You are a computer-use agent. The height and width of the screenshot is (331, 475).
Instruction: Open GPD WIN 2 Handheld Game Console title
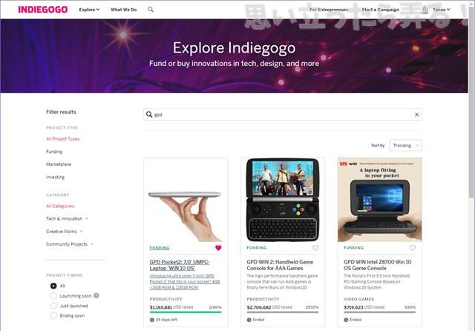(x=280, y=265)
